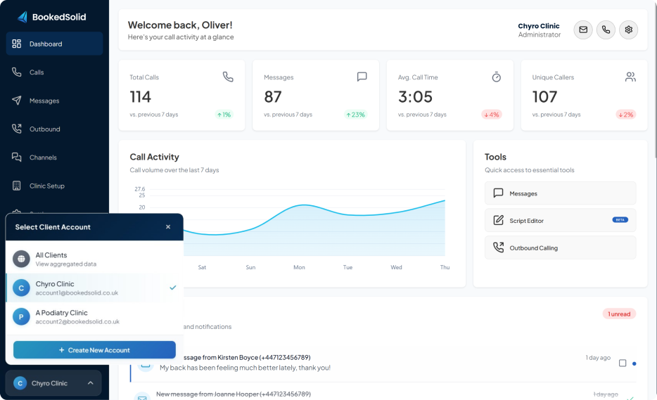Click the mail icon in header
The image size is (657, 400).
point(582,30)
